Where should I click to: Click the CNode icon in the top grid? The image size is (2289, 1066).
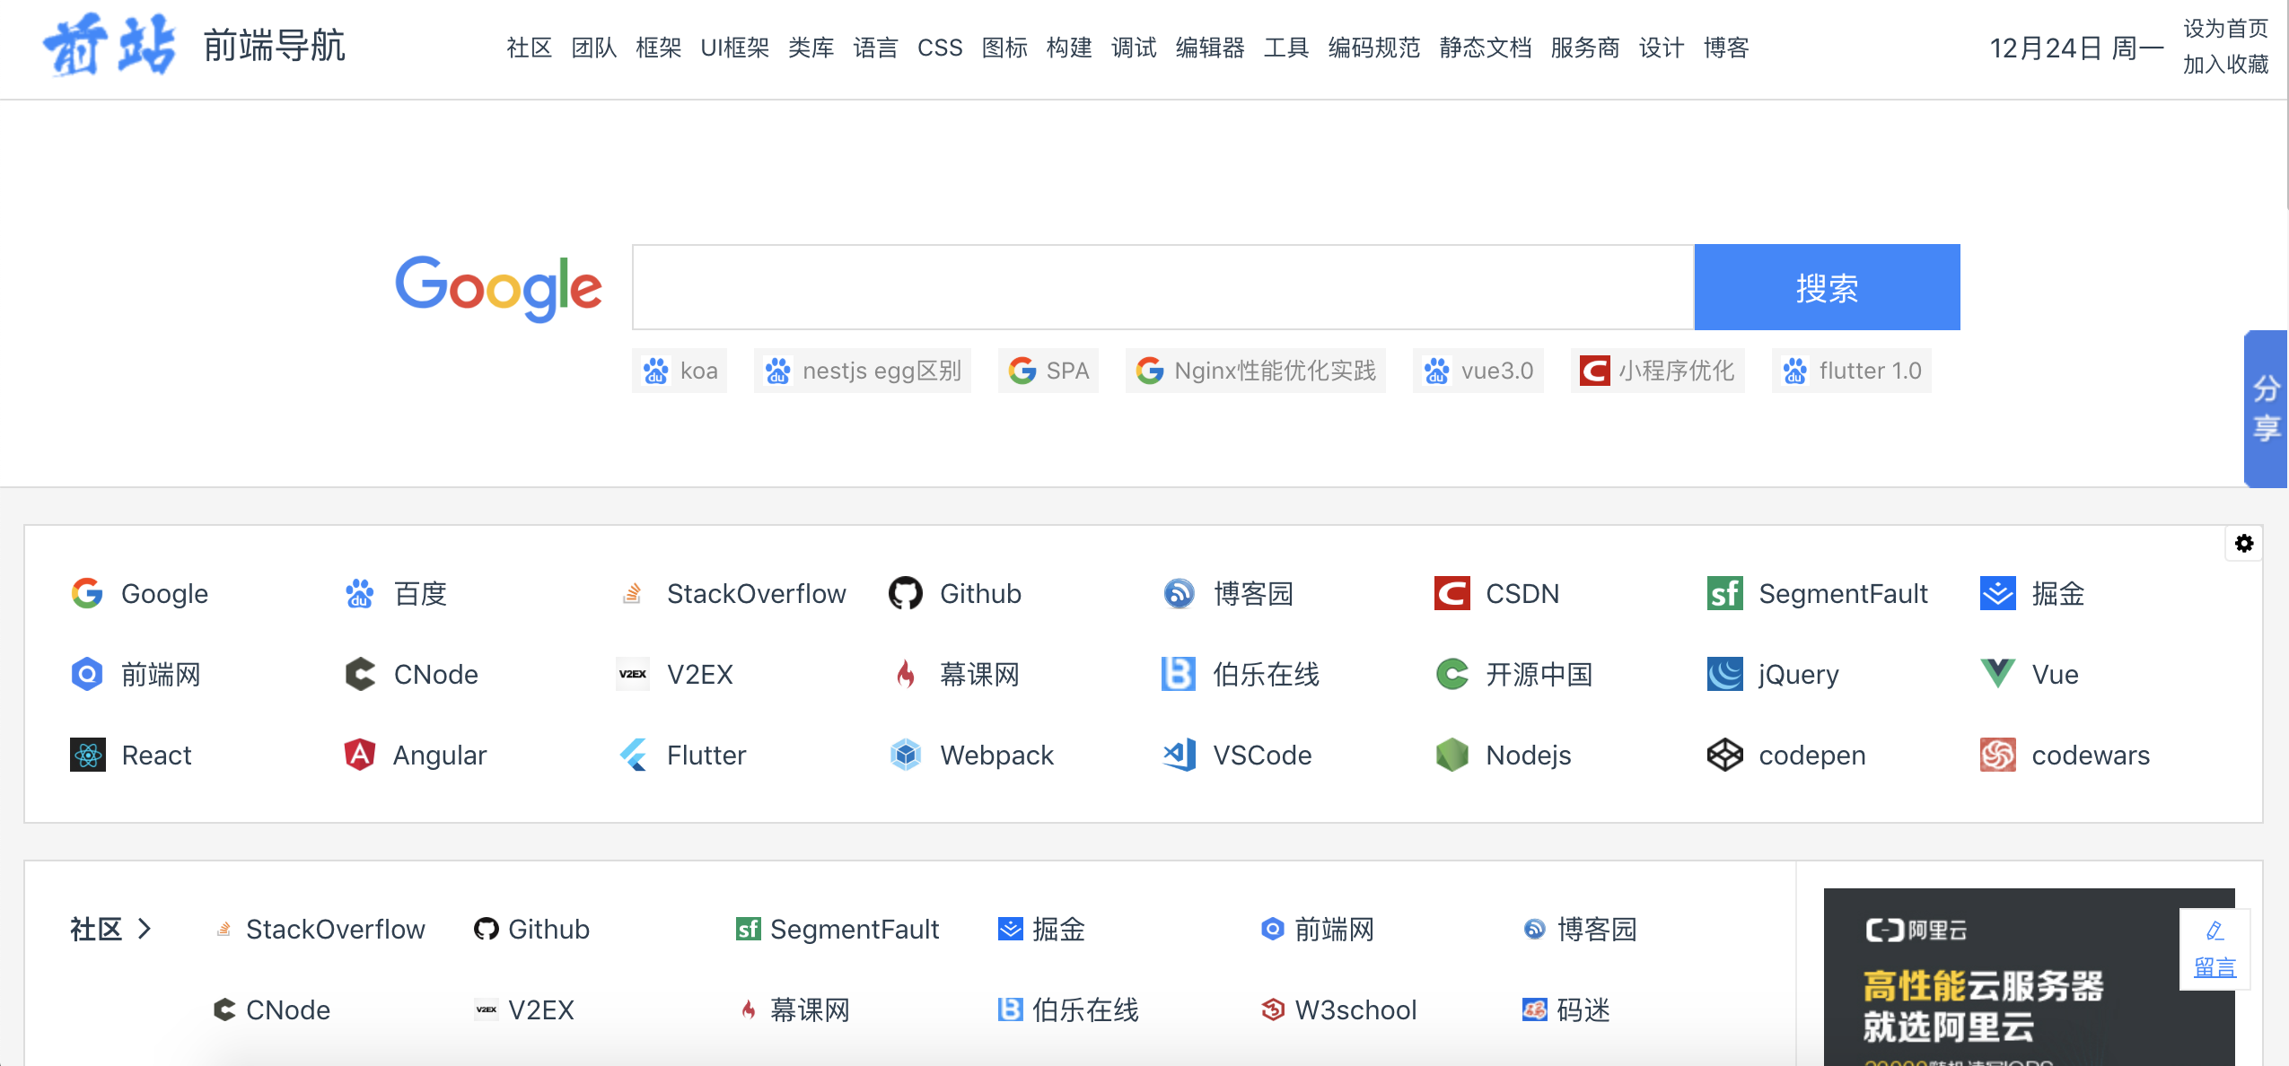(360, 674)
